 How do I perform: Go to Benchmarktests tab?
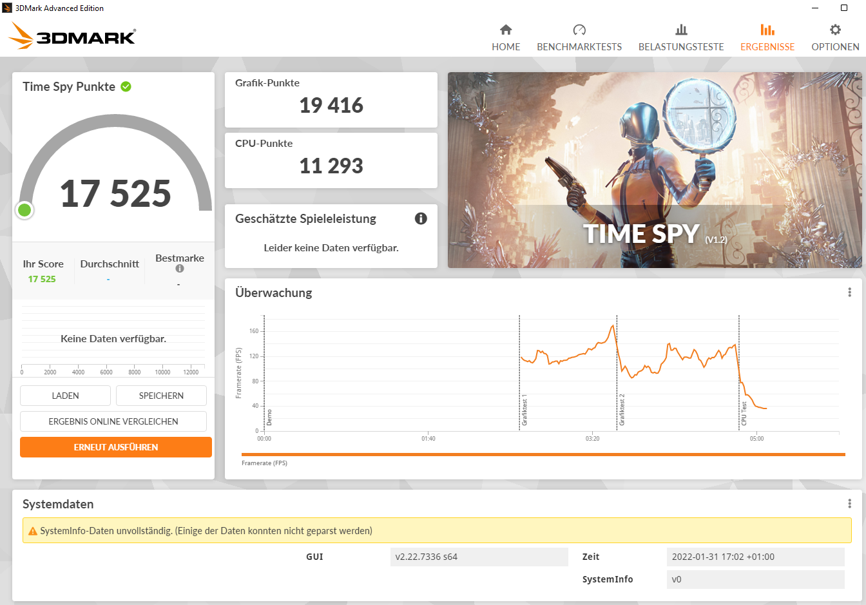pos(579,38)
